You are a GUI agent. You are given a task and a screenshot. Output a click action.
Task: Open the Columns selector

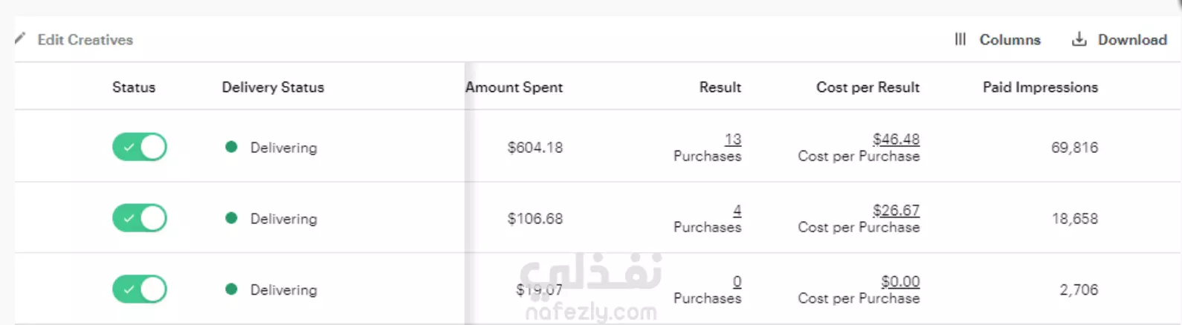(998, 39)
